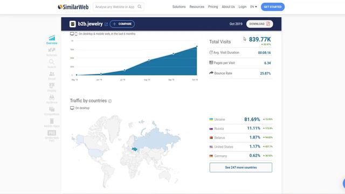Image resolution: width=345 pixels, height=194 pixels.
Task: Click the 25.87% bounce rate value
Action: click(265, 73)
